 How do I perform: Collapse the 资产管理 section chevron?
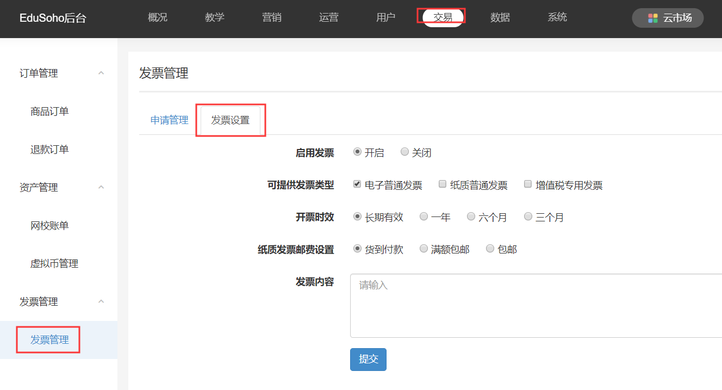pyautogui.click(x=101, y=187)
